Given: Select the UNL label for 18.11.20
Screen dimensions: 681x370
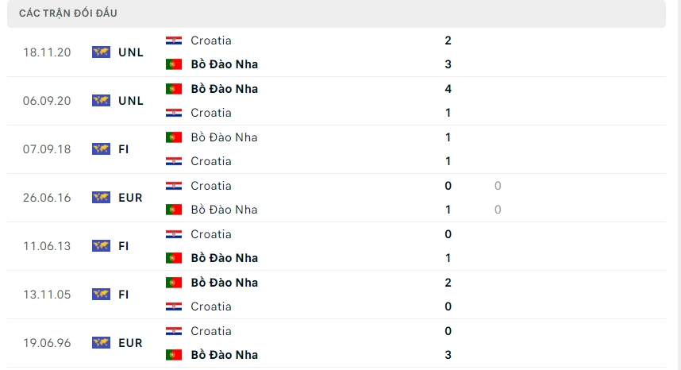Looking at the screenshot, I should [131, 52].
